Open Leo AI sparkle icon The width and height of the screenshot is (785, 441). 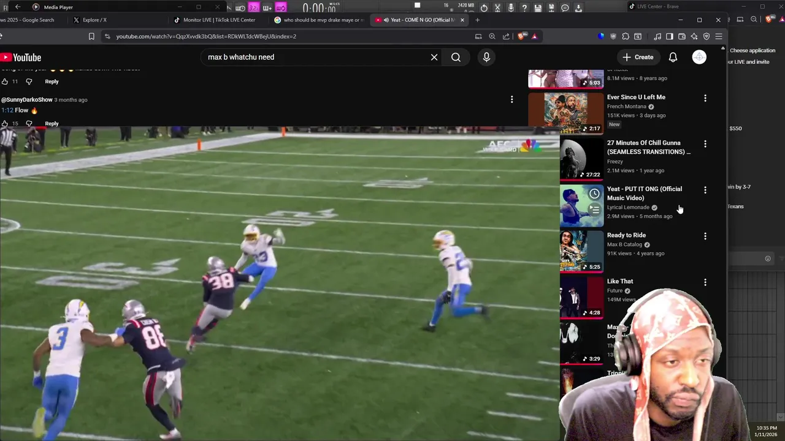(694, 36)
